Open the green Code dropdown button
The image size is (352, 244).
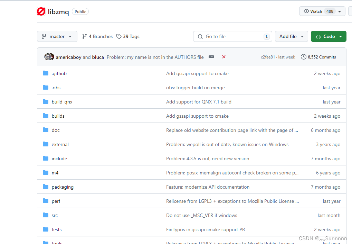click(329, 36)
